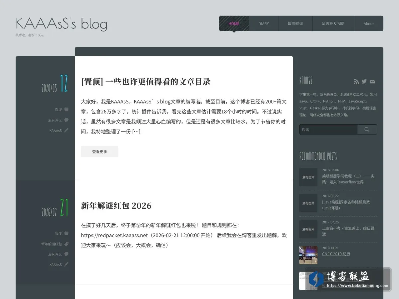This screenshot has height=299, width=399.
Task: Click the date 2018.07.04
Action: [330, 170]
